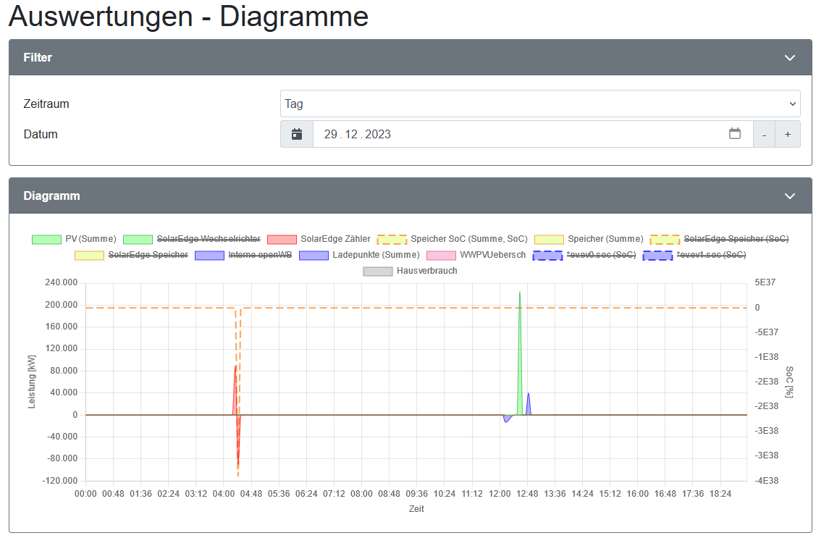Show SolarEdge Wechselrichter dataset
This screenshot has width=816, height=538.
point(210,239)
